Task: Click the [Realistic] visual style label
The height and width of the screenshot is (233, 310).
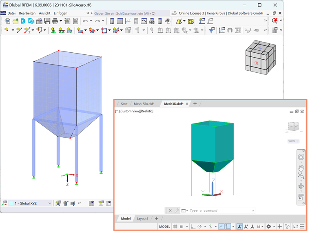Action: [x=146, y=111]
